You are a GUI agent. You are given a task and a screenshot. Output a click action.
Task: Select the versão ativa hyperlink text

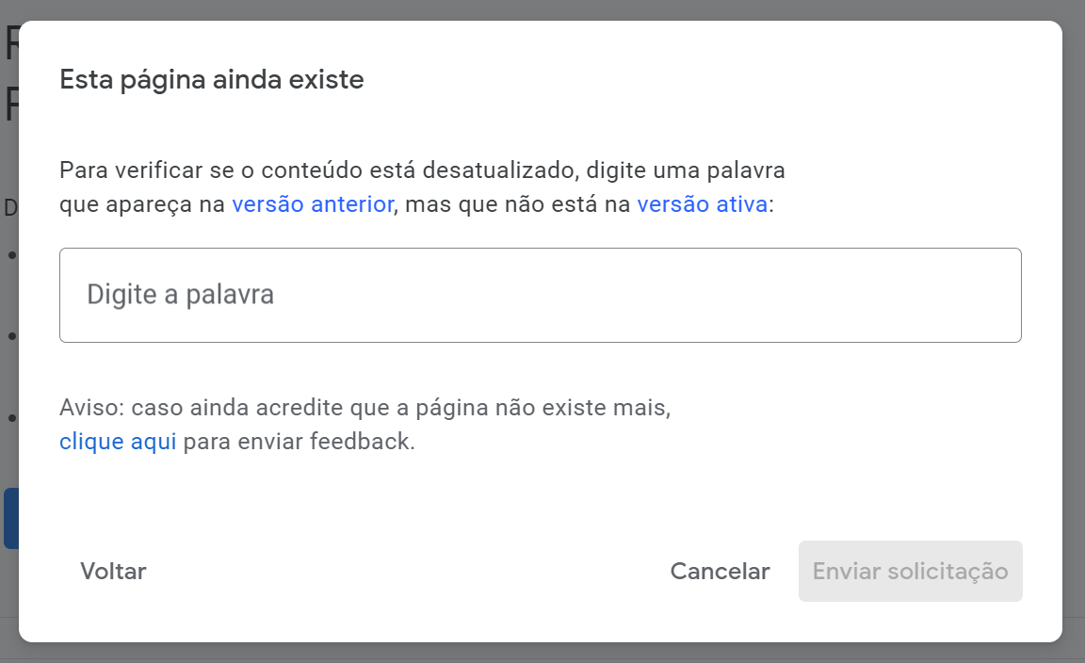(x=701, y=204)
